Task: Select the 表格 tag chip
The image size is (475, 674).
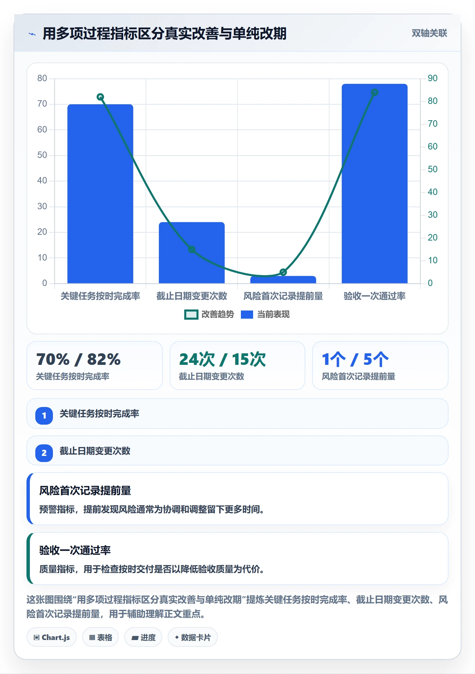Action: 100,637
